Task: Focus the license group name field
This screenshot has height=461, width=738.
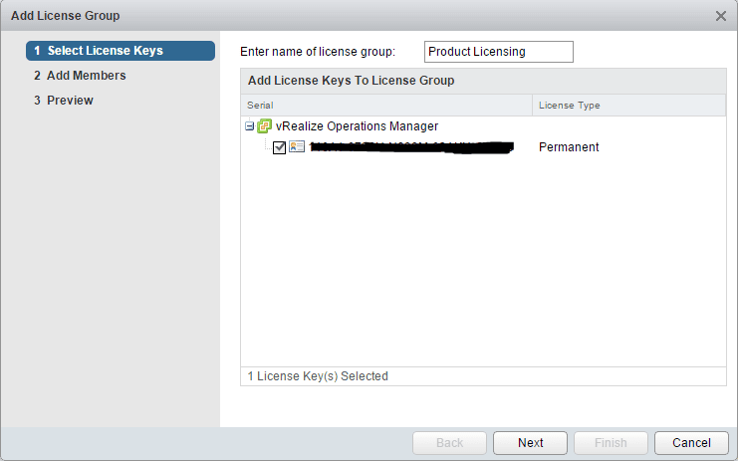Action: coord(498,51)
